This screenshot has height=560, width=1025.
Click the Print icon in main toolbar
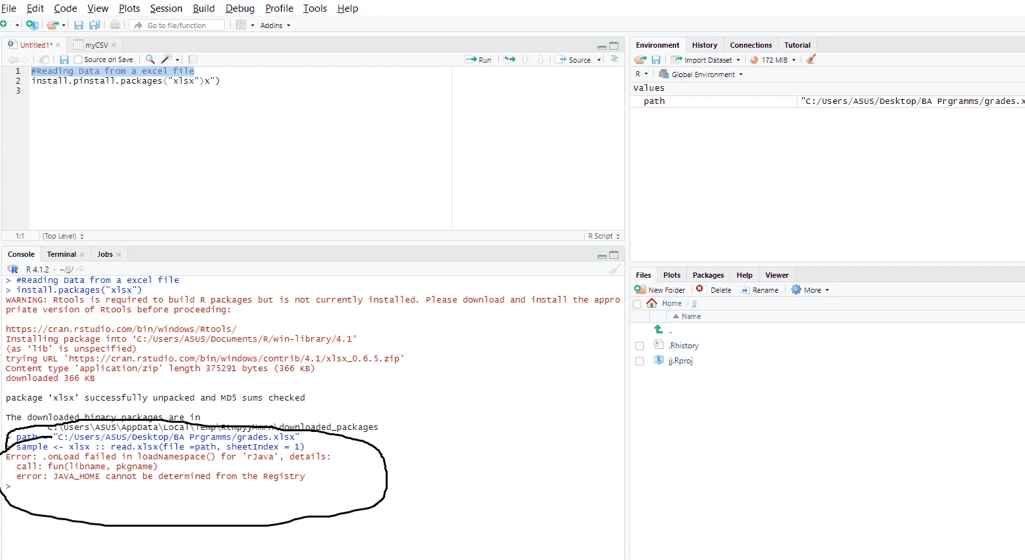pyautogui.click(x=115, y=25)
